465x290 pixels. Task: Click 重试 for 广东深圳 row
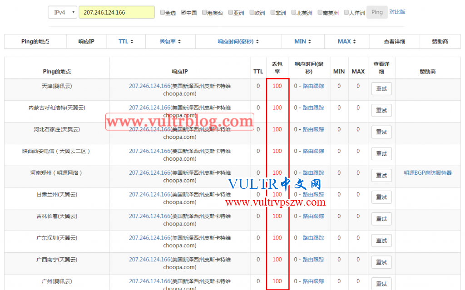point(381,241)
